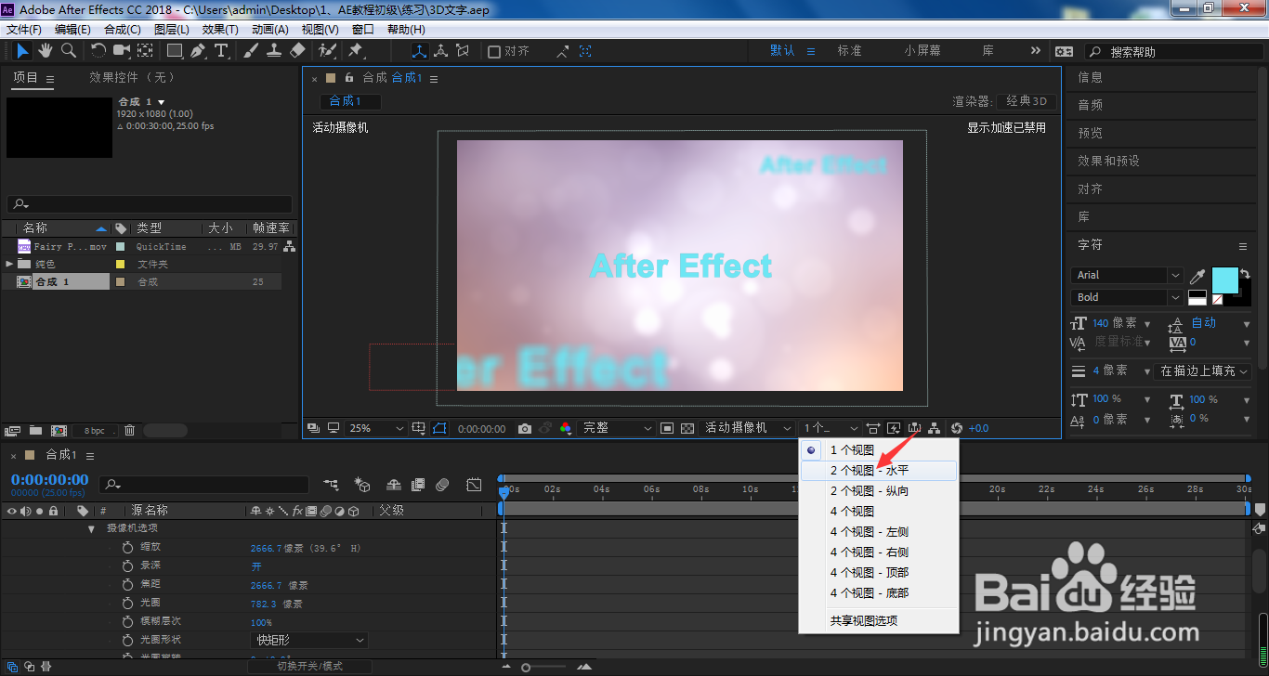Select the Selection arrow tool

pyautogui.click(x=22, y=50)
